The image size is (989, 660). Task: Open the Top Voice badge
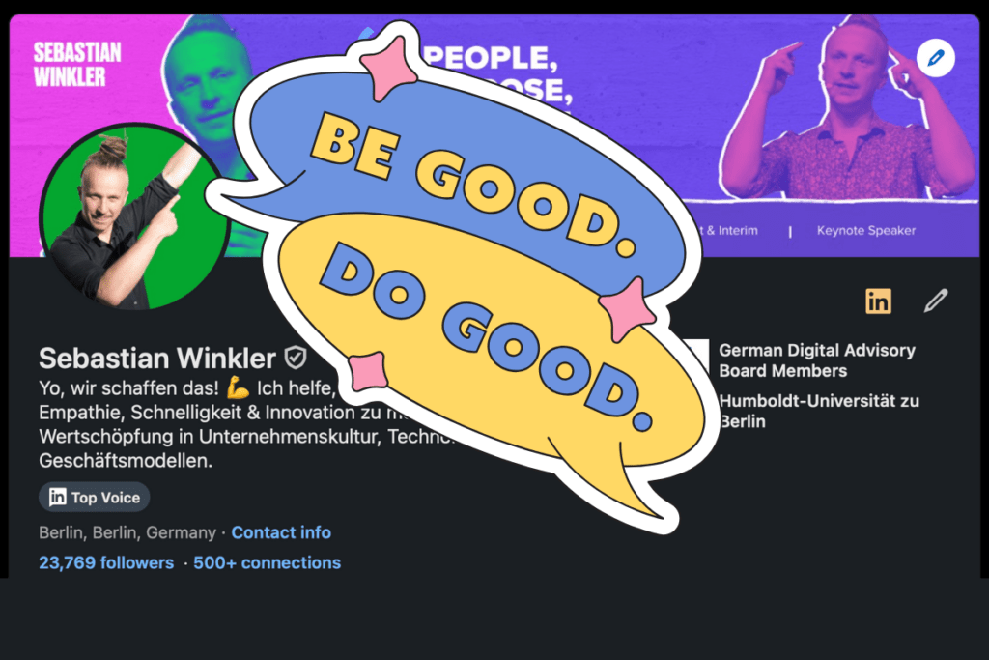pyautogui.click(x=95, y=498)
